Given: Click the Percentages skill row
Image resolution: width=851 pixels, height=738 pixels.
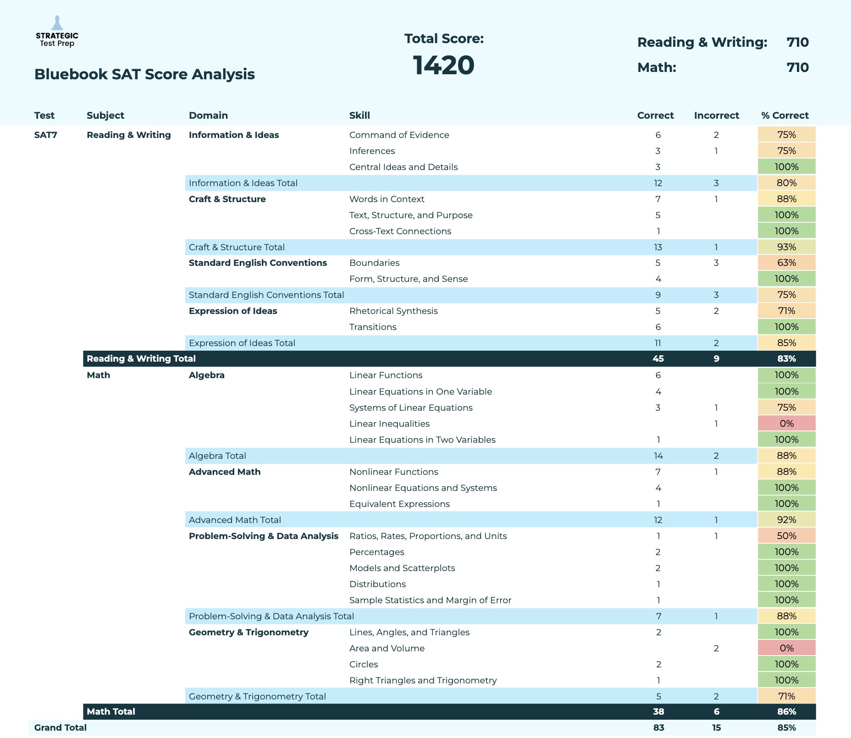Looking at the screenshot, I should [376, 552].
